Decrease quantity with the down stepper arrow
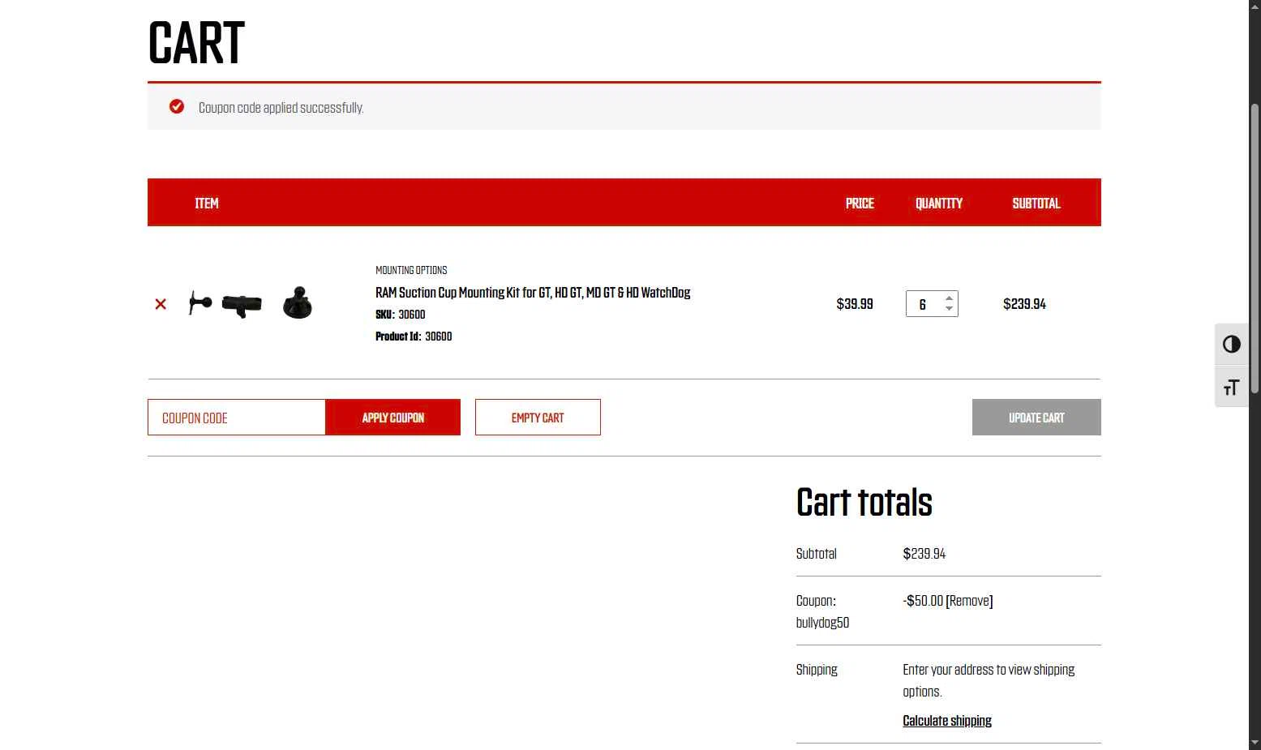 pos(949,309)
